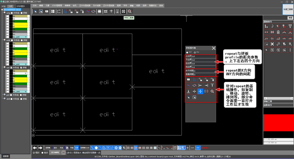Click the 快捷工具箱 button
This screenshot has height=159, width=294.
(x=288, y=9)
